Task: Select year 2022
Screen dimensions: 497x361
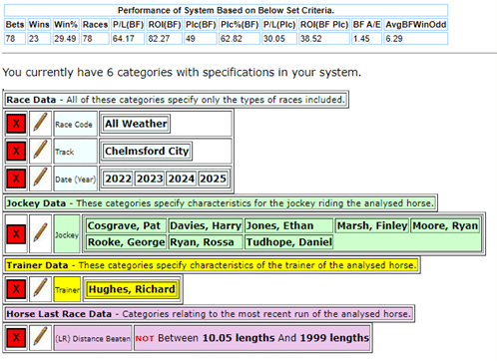Action: click(118, 179)
